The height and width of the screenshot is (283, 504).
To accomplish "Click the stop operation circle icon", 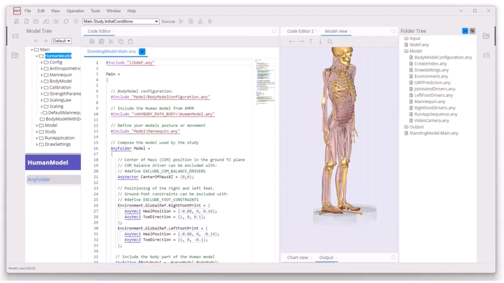I will point(191,21).
